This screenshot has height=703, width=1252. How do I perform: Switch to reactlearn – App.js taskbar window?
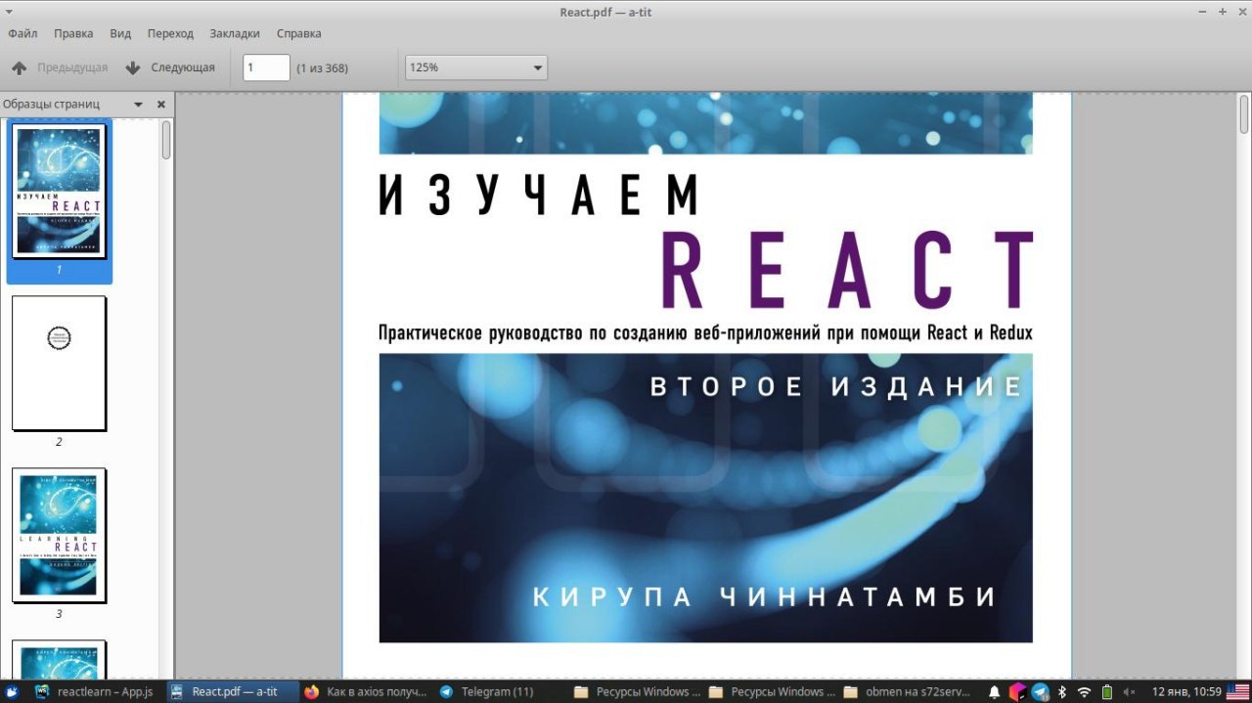[x=95, y=691]
